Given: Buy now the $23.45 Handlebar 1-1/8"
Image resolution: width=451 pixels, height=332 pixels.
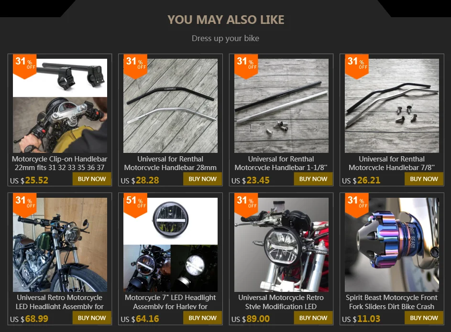Looking at the screenshot, I should click(x=313, y=179).
